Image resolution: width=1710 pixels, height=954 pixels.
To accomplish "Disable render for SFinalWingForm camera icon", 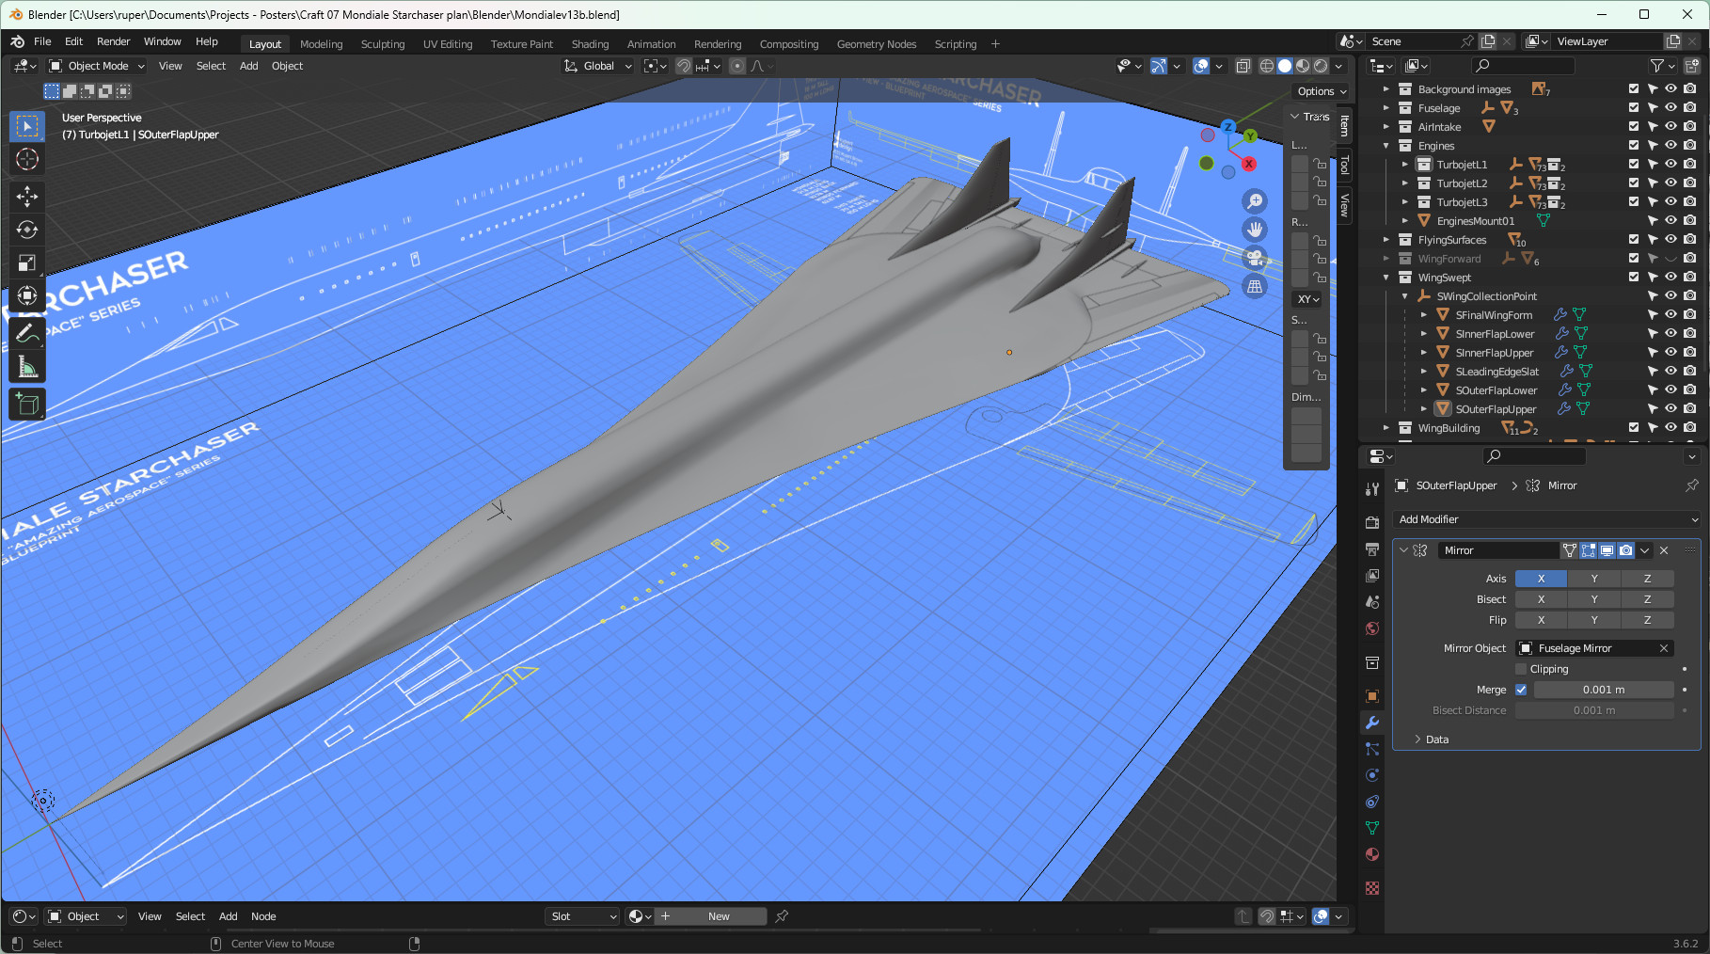I will coord(1690,314).
